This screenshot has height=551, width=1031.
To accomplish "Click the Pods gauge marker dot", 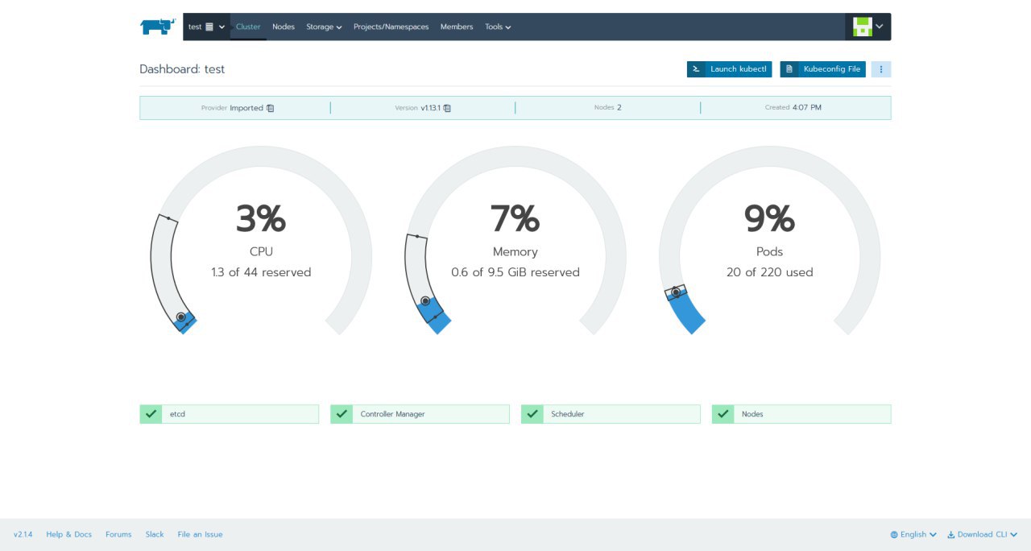I will (677, 292).
